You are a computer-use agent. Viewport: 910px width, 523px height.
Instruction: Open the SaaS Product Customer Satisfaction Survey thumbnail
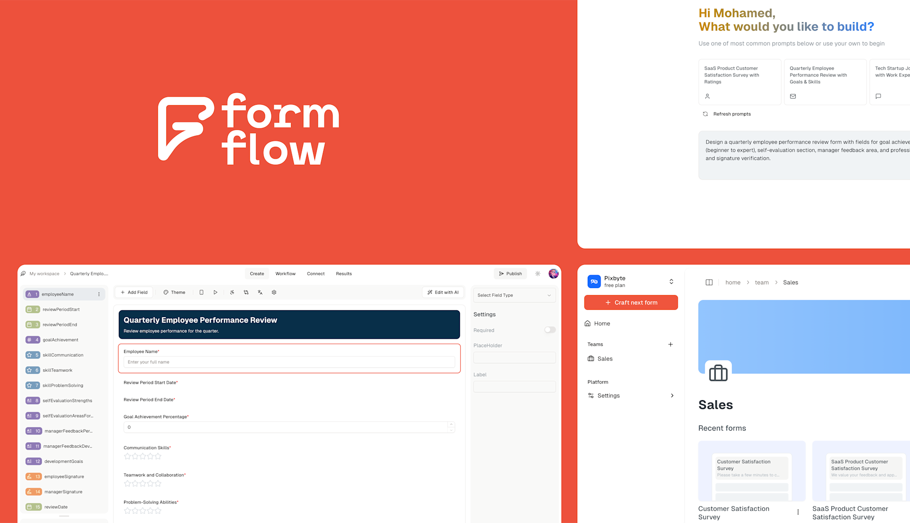pos(861,471)
